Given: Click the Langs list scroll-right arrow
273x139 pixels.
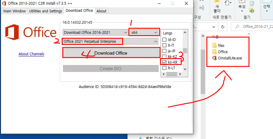Looking at the screenshot, I should click(x=180, y=74).
